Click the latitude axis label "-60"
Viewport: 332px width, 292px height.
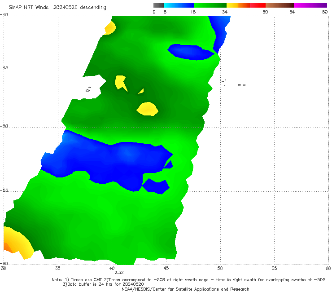pos(4,263)
